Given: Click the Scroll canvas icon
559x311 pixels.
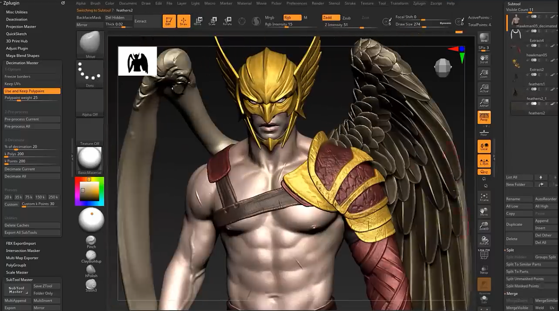Looking at the screenshot, I should coord(484,59).
